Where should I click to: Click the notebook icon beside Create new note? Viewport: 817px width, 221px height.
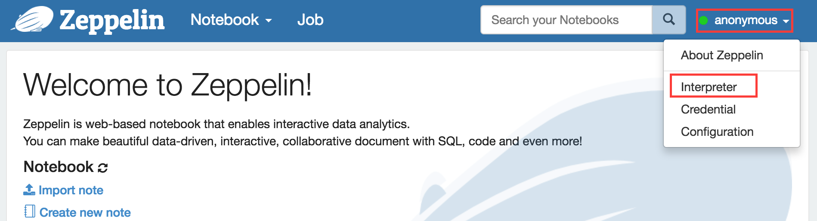click(29, 211)
